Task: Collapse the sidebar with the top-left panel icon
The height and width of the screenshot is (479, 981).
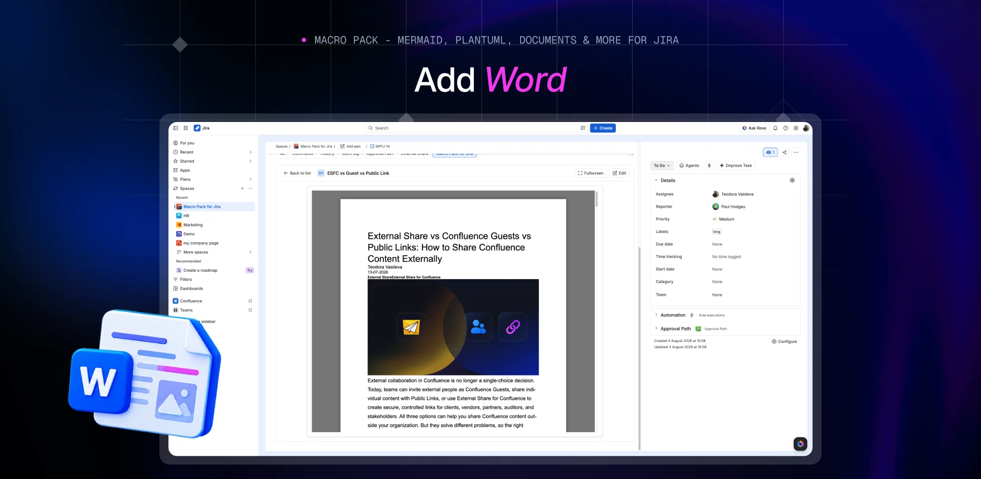Action: pyautogui.click(x=176, y=128)
